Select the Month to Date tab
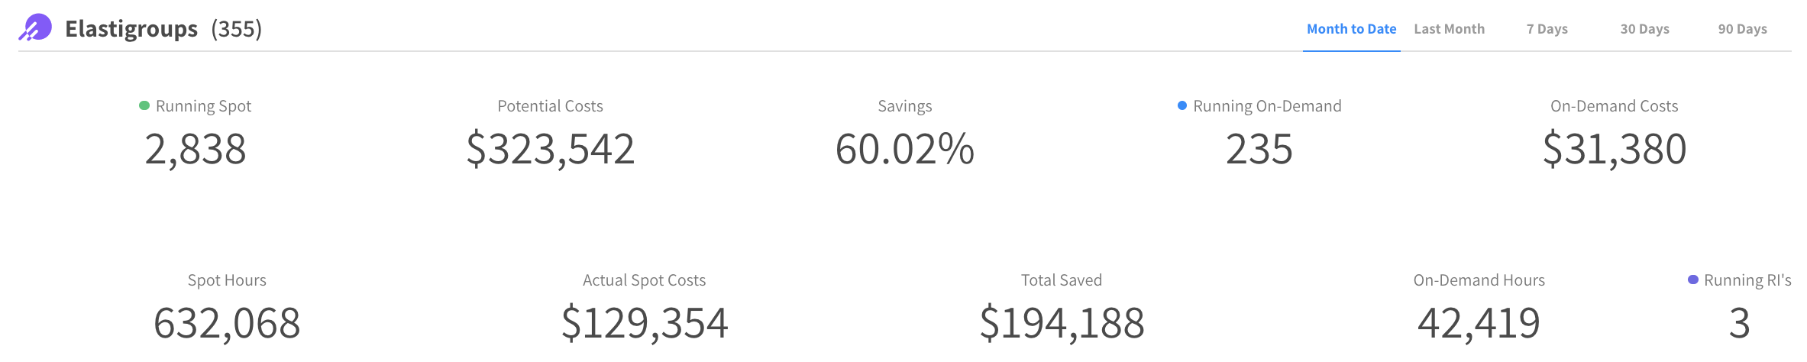Viewport: 1807px width, 362px height. pos(1351,29)
